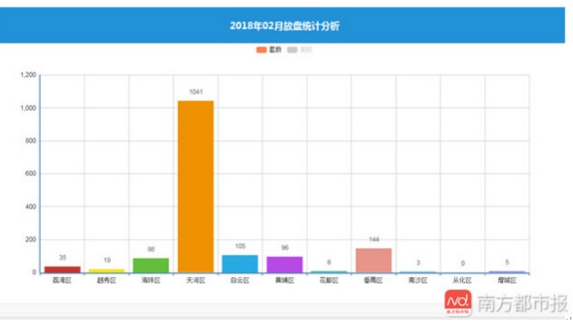
Task: Click the 白云区 axis label
Action: point(240,281)
